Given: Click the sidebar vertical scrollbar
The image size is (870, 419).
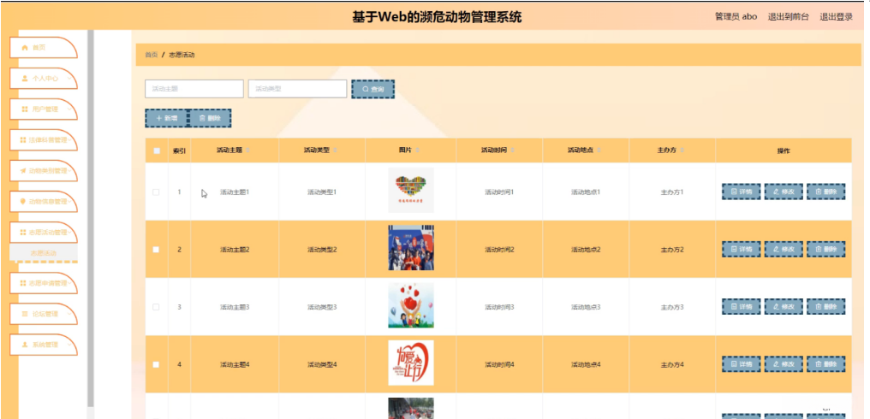Looking at the screenshot, I should pyautogui.click(x=91, y=219).
